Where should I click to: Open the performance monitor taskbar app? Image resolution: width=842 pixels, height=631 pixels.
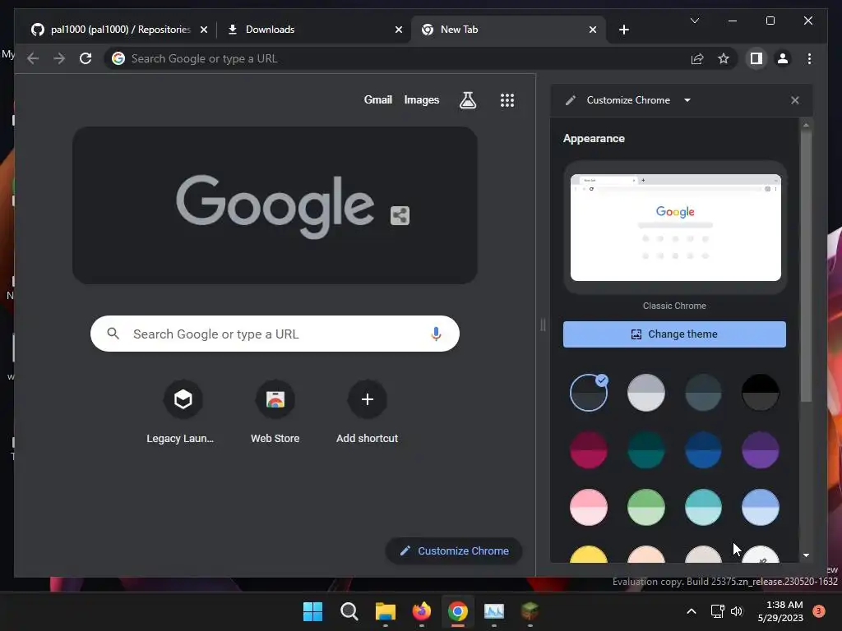494,611
